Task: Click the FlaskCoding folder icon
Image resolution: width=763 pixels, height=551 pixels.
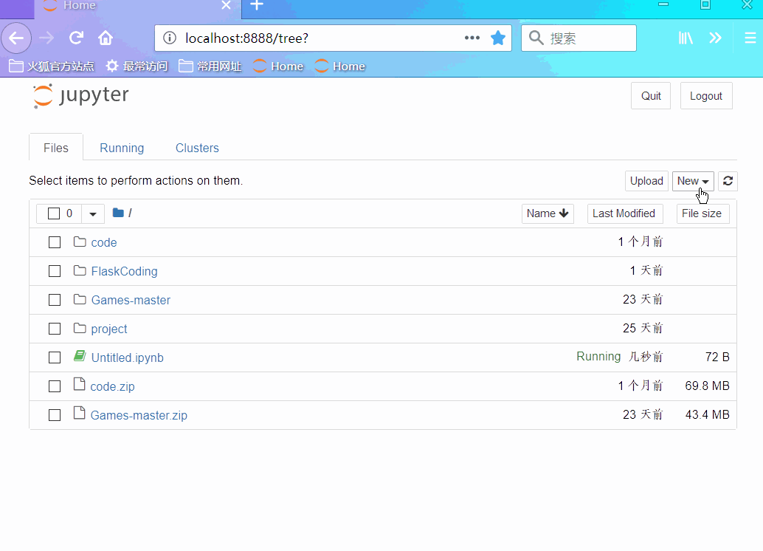Action: pos(79,270)
